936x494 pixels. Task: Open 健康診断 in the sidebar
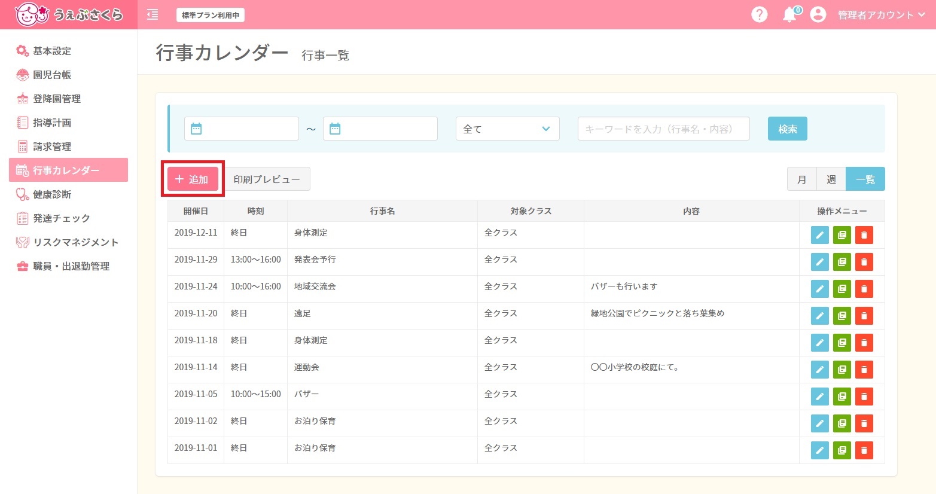tap(68, 194)
